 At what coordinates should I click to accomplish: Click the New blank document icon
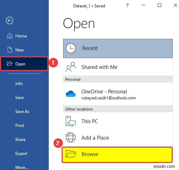click(10, 50)
